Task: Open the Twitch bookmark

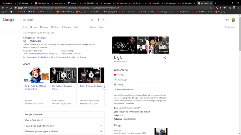Action: point(32,12)
